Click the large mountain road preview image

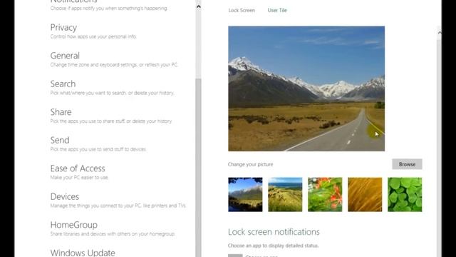point(306,89)
